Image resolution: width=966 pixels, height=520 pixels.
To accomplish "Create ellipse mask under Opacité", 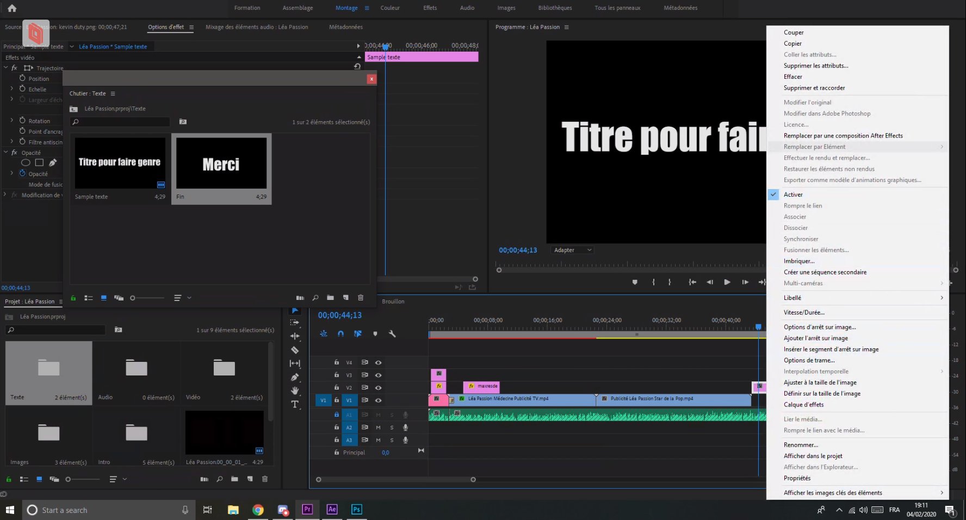I will click(x=26, y=162).
